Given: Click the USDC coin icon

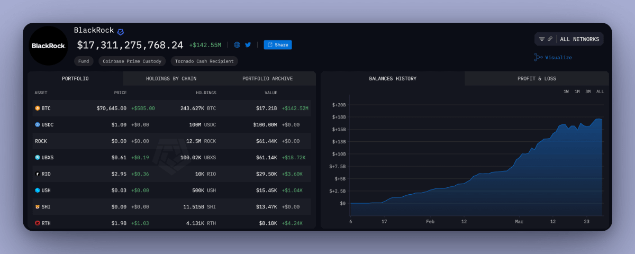Looking at the screenshot, I should point(38,124).
